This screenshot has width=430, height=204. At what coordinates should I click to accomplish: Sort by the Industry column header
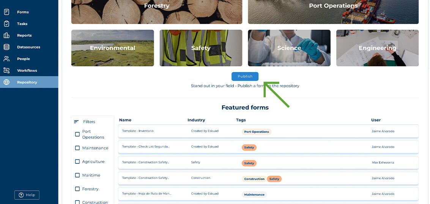point(196,120)
